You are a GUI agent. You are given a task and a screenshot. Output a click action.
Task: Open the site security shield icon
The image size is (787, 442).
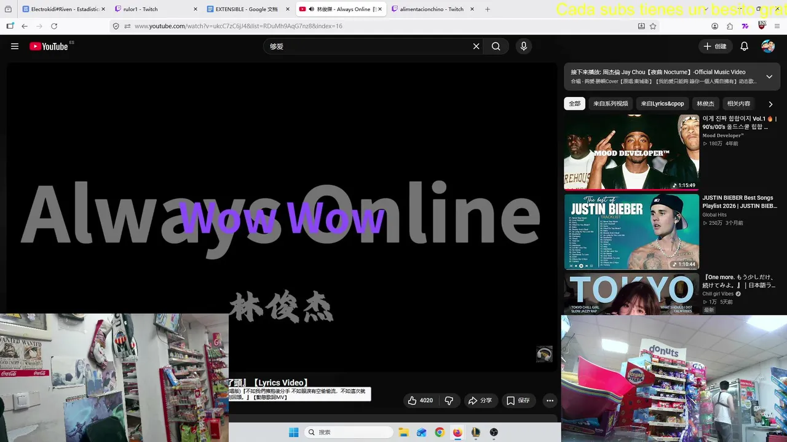pos(116,26)
